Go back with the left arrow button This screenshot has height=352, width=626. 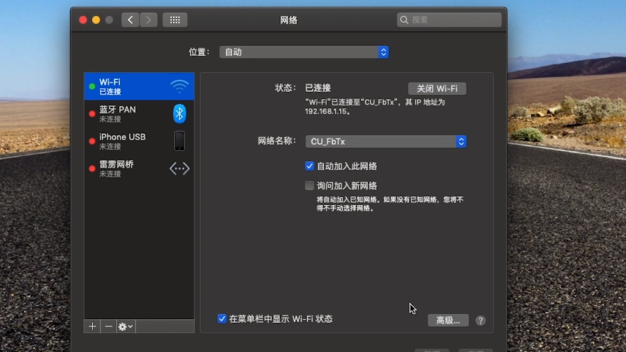point(130,19)
